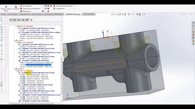
Task: Open the view settings monitor icon
Action: 144,14
